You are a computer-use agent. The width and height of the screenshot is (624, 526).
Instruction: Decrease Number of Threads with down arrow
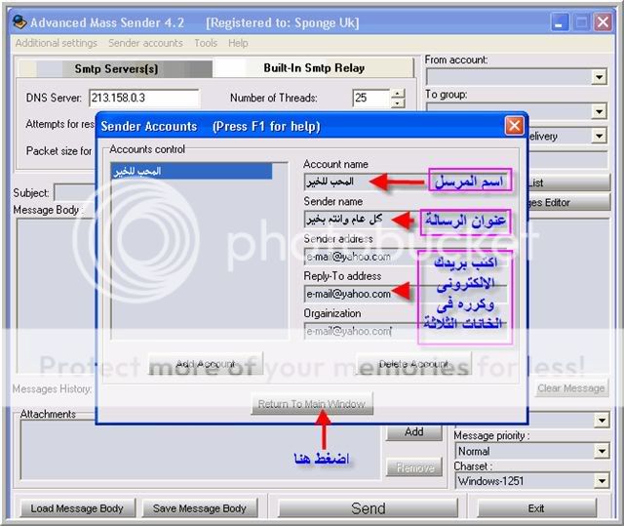tap(398, 103)
